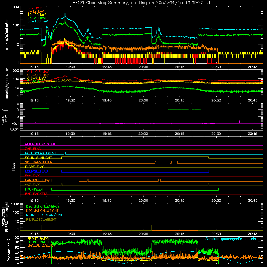The width and height of the screenshot is (267, 267).
Task: Select the 50-100 keV legend label
Action: click(x=38, y=21)
